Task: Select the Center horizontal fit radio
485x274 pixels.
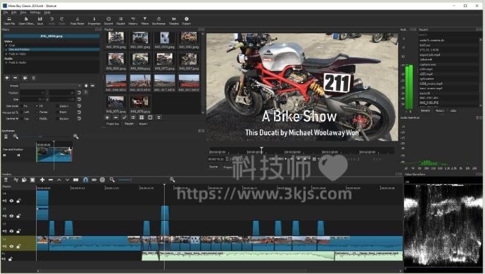Action: 37,112
